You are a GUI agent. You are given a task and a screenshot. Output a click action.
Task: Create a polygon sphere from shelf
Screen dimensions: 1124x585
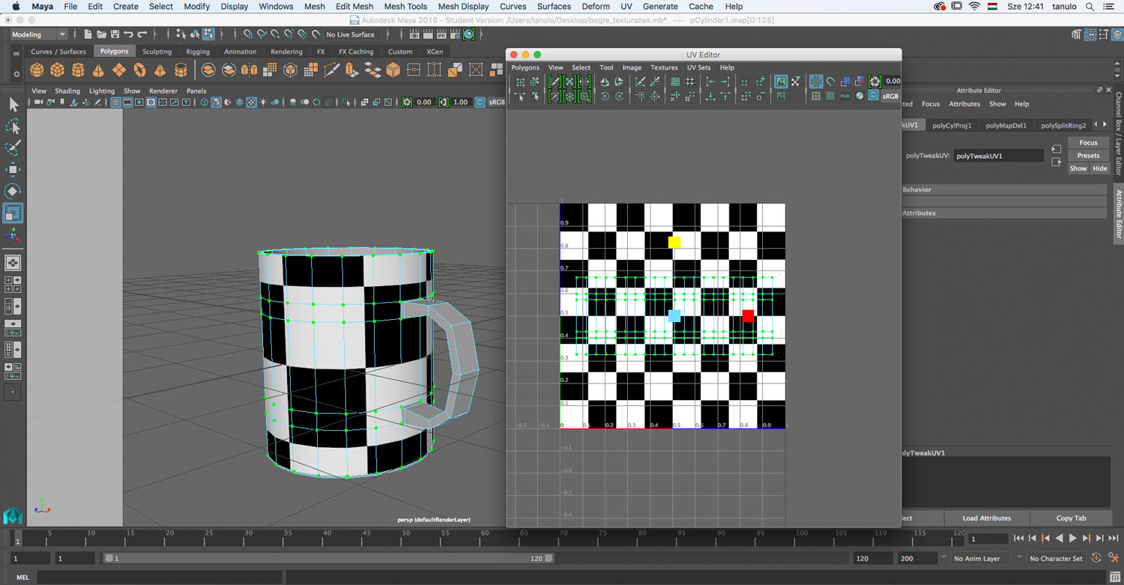point(37,70)
